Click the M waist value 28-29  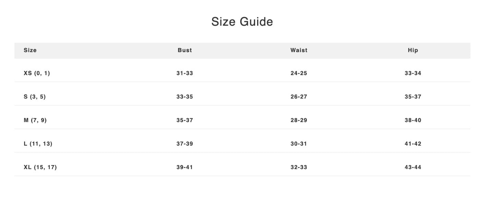tap(299, 120)
